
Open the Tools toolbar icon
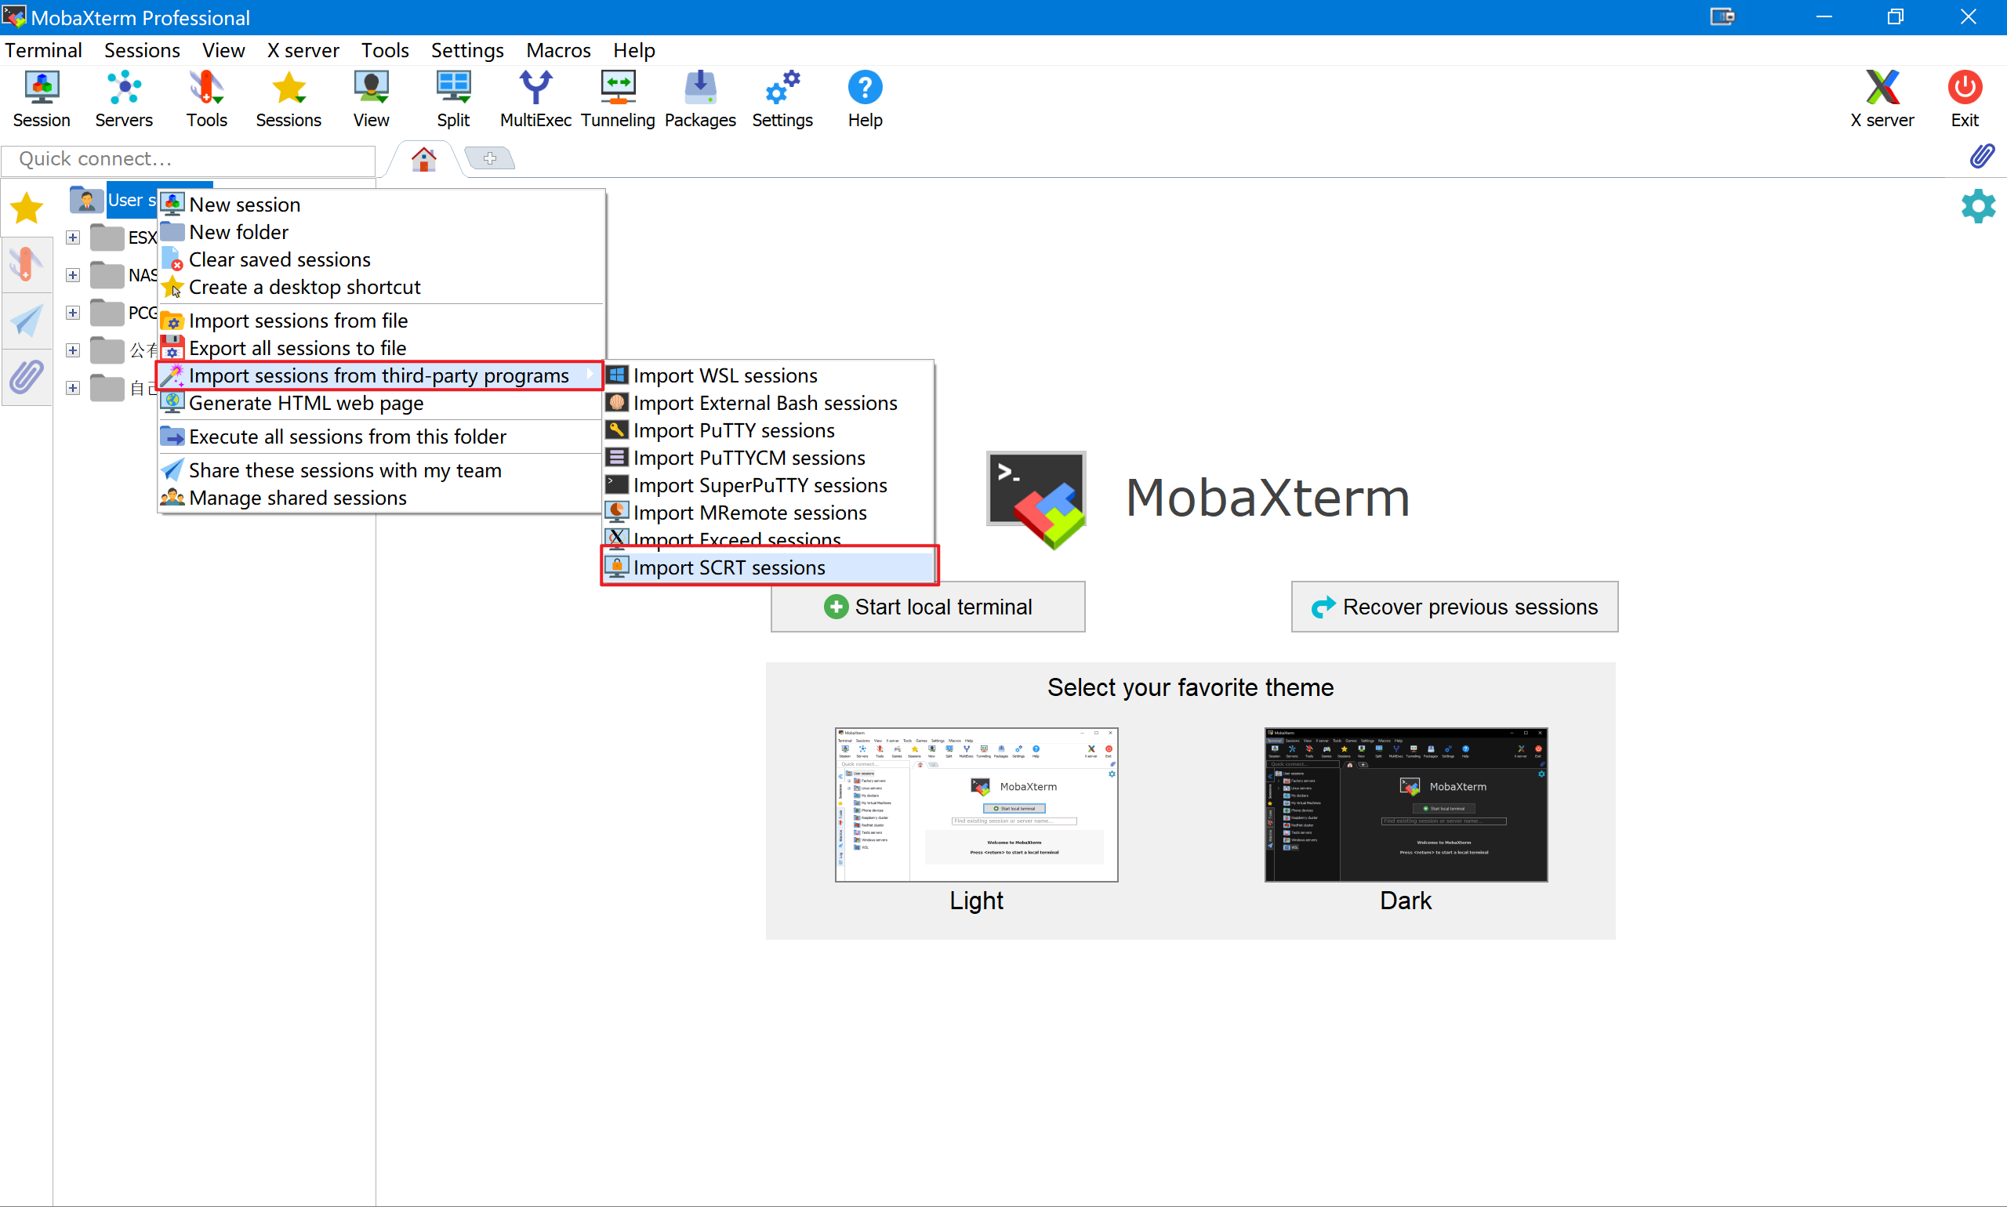click(x=207, y=100)
